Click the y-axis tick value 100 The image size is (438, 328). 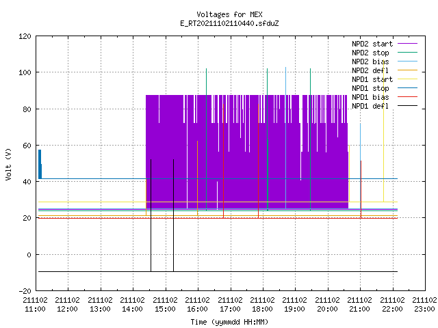click(x=25, y=72)
